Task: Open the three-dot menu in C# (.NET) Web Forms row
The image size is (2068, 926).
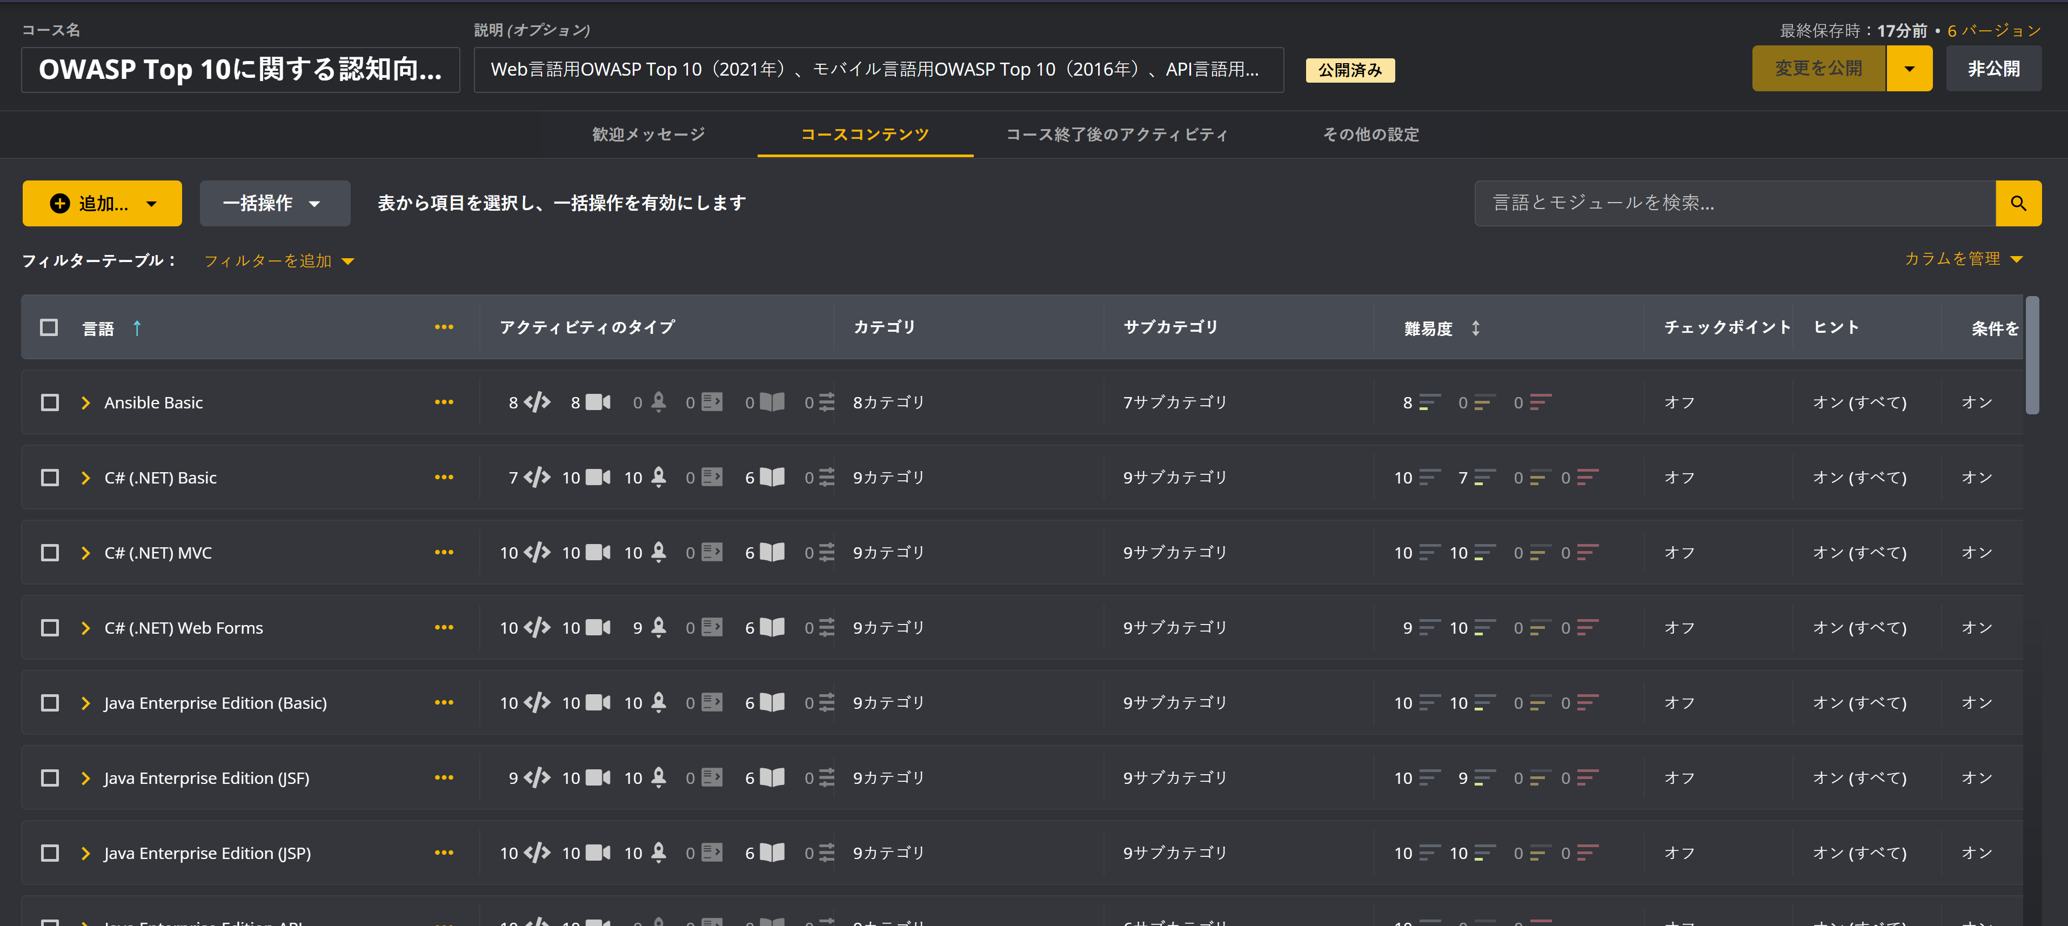Action: pyautogui.click(x=444, y=627)
